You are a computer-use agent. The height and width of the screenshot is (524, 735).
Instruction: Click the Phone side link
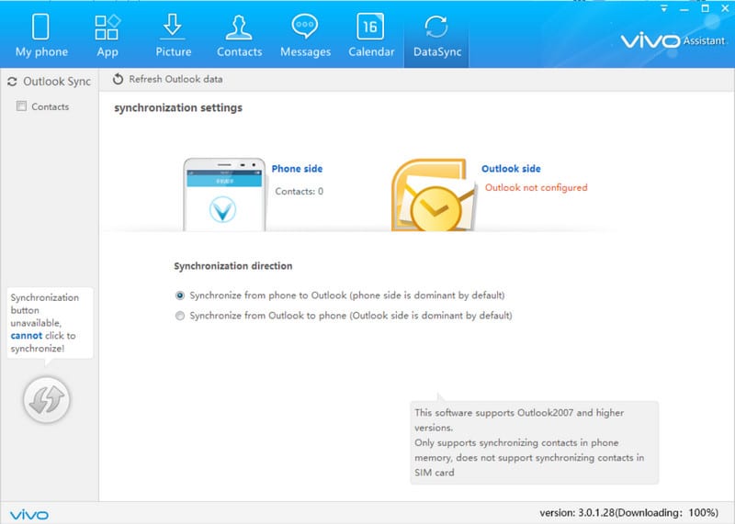tap(297, 169)
